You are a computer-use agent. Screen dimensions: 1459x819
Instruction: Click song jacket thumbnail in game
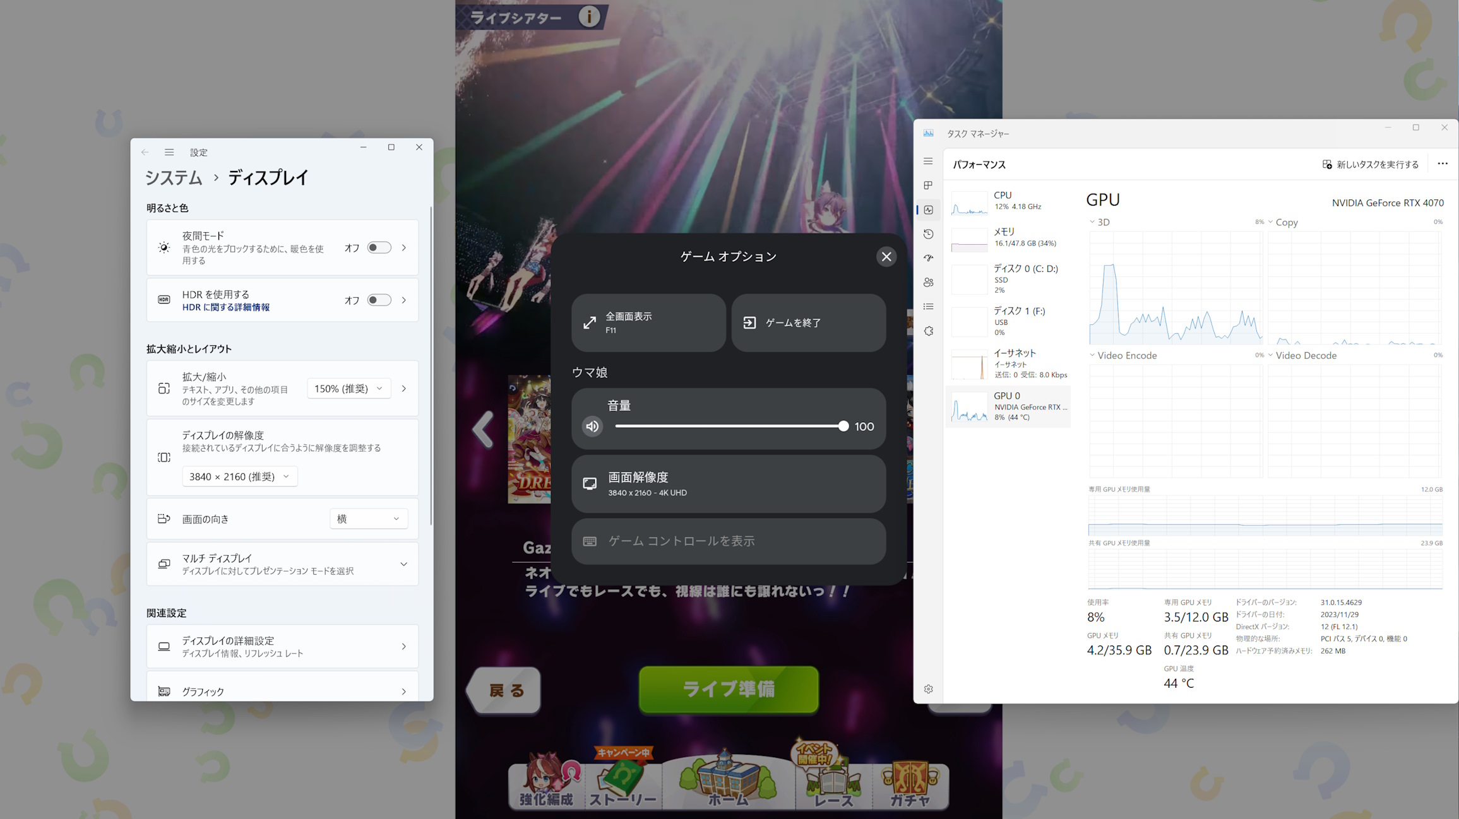click(529, 439)
